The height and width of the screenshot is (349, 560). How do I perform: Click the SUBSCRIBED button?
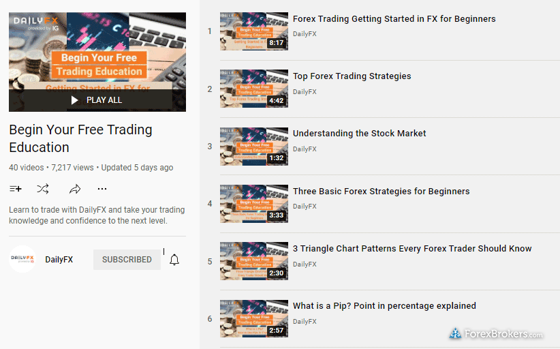tap(127, 260)
